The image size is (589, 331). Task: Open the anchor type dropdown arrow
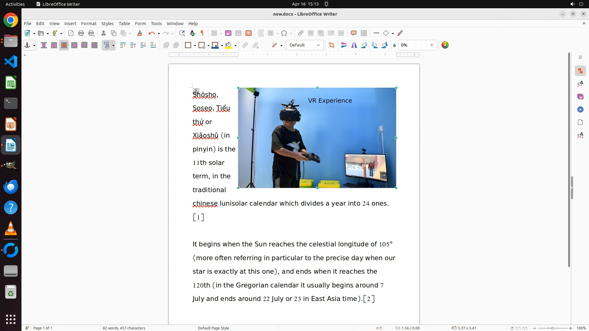click(34, 46)
